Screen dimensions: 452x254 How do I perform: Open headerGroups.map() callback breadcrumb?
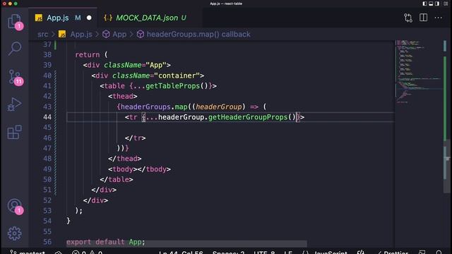(198, 35)
